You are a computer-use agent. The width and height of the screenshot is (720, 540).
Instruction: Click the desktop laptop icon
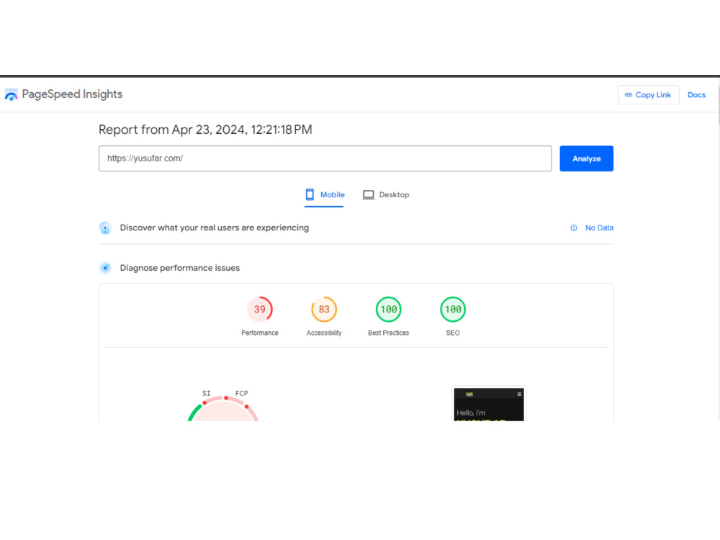click(x=368, y=194)
